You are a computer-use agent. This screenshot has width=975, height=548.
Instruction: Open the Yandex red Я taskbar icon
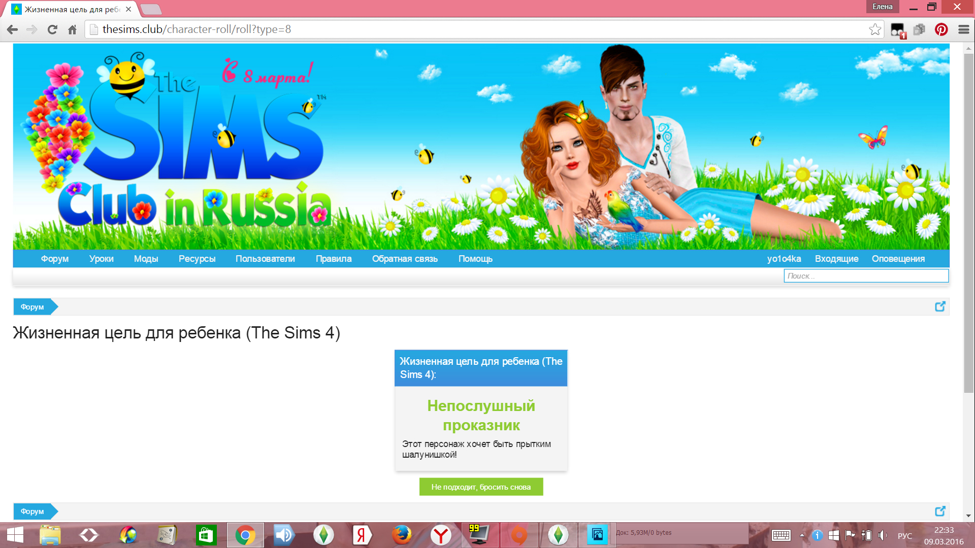coord(362,535)
